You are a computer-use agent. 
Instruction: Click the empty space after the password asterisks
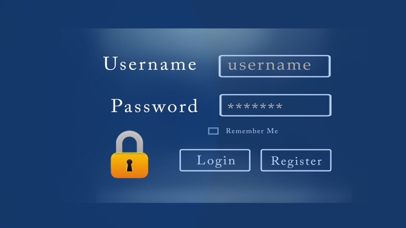coord(306,105)
